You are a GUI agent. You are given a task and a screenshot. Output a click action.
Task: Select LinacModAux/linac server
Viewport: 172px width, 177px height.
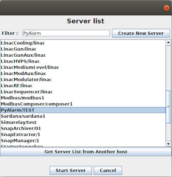pyautogui.click(x=83, y=73)
